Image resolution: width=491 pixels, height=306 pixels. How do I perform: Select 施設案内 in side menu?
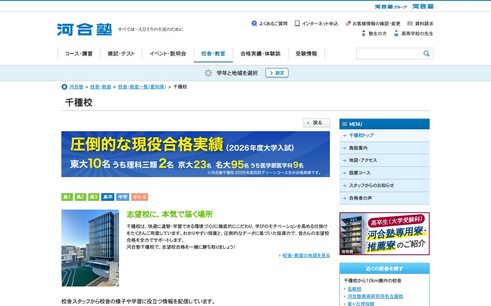384,148
